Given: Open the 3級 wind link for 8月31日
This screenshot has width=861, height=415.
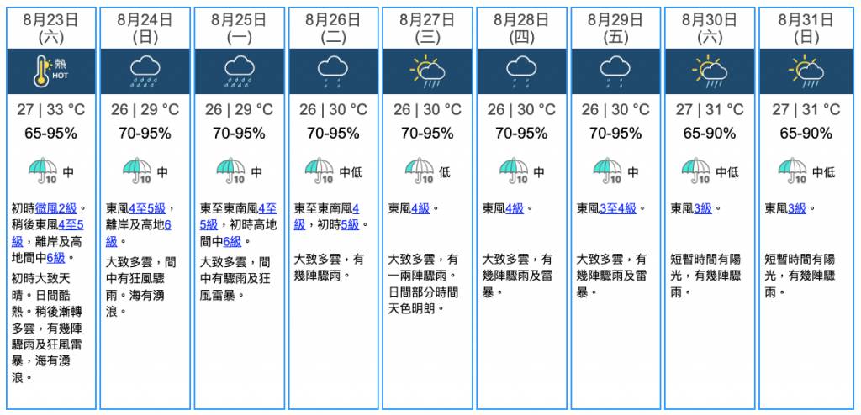Looking at the screenshot, I should pos(797,208).
